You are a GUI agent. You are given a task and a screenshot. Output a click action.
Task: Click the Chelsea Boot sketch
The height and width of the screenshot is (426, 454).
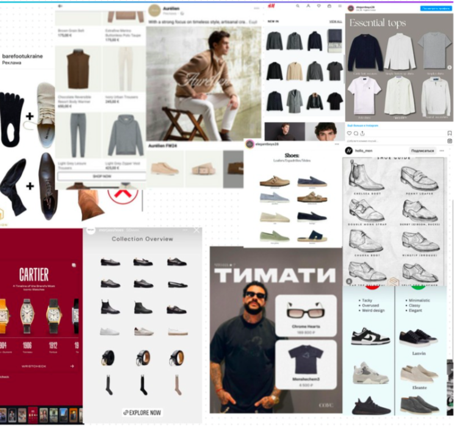click(x=367, y=176)
